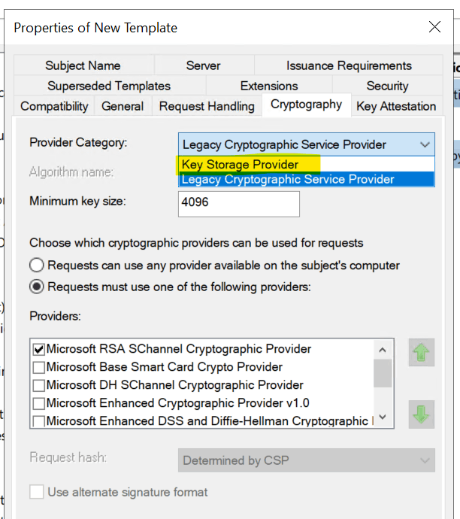This screenshot has width=460, height=519.
Task: Switch to the General tab
Action: point(123,106)
